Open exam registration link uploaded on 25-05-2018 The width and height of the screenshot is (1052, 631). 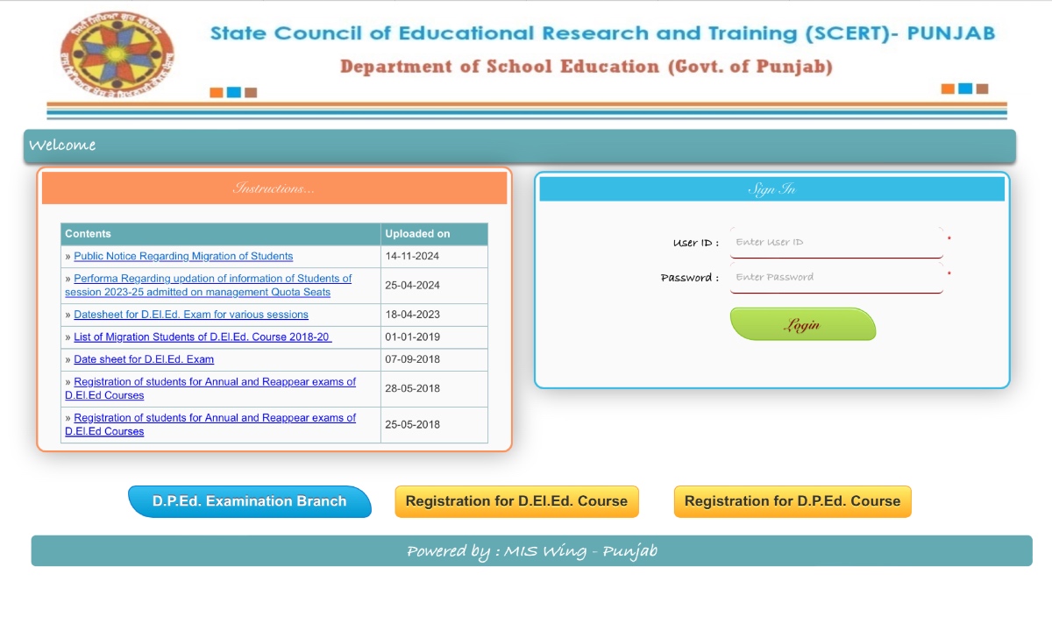click(x=214, y=418)
